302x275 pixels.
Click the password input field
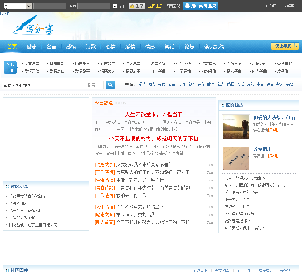coord(93,6)
